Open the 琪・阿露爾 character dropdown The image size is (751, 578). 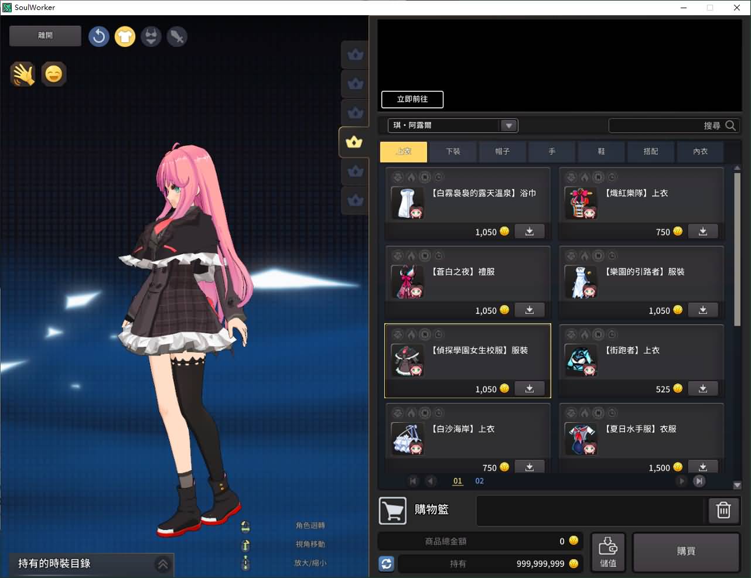click(508, 125)
